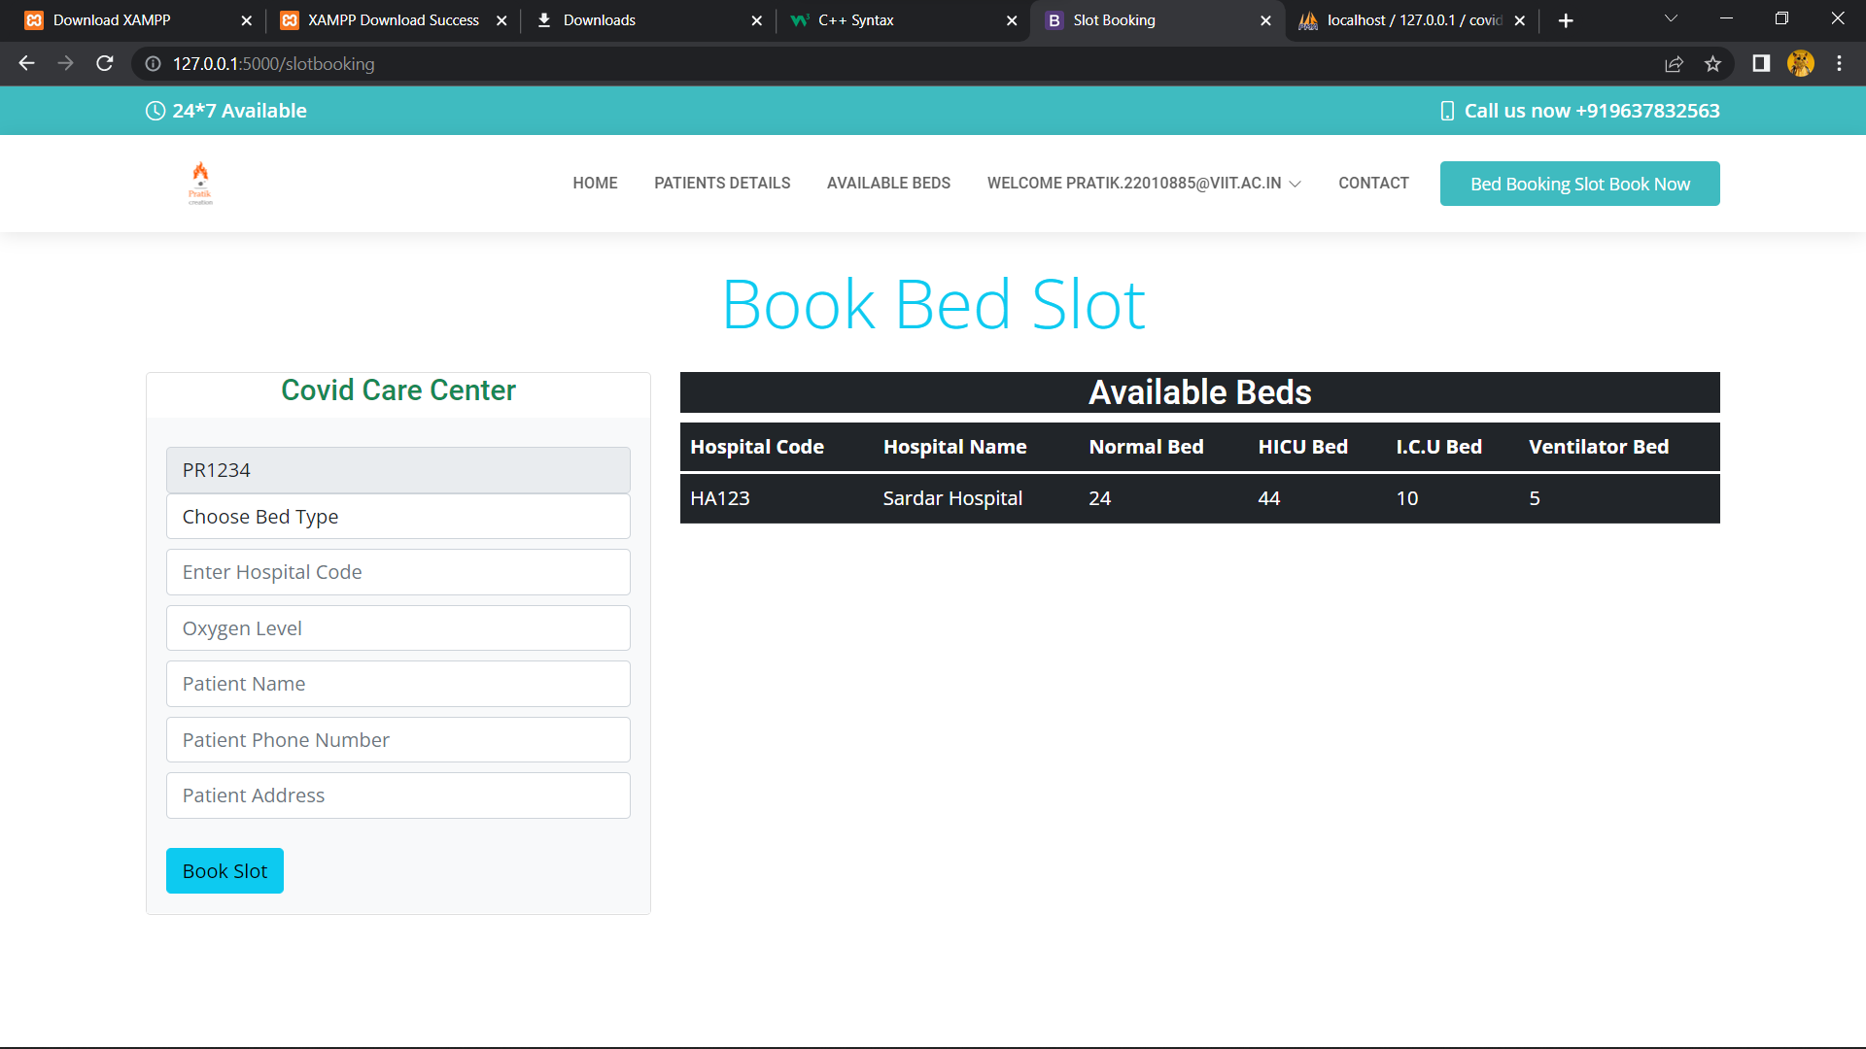Go back to the previous page
Screen dimensions: 1866x1049
coord(26,63)
